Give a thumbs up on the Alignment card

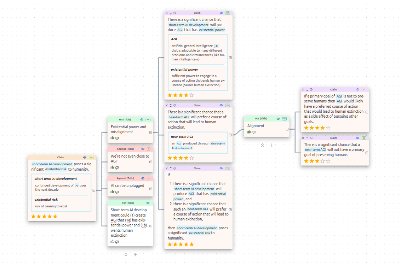pyautogui.click(x=249, y=132)
